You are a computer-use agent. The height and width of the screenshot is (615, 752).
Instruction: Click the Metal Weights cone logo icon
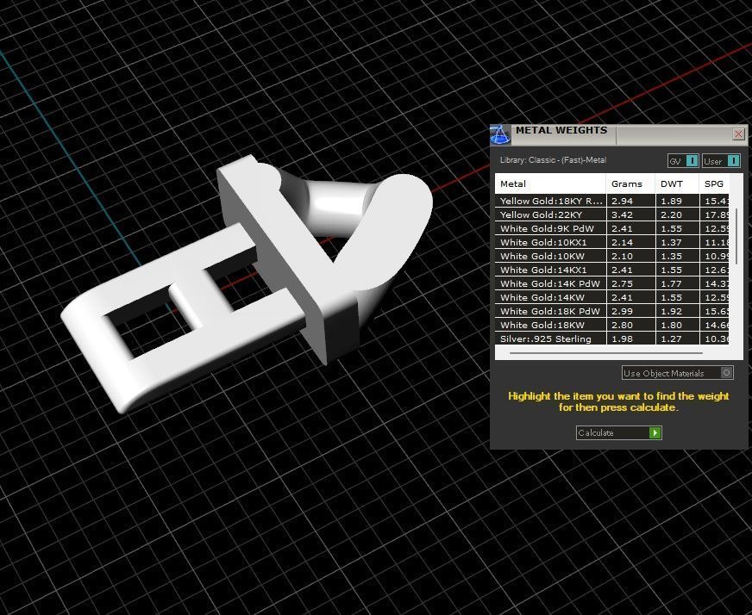(500, 134)
